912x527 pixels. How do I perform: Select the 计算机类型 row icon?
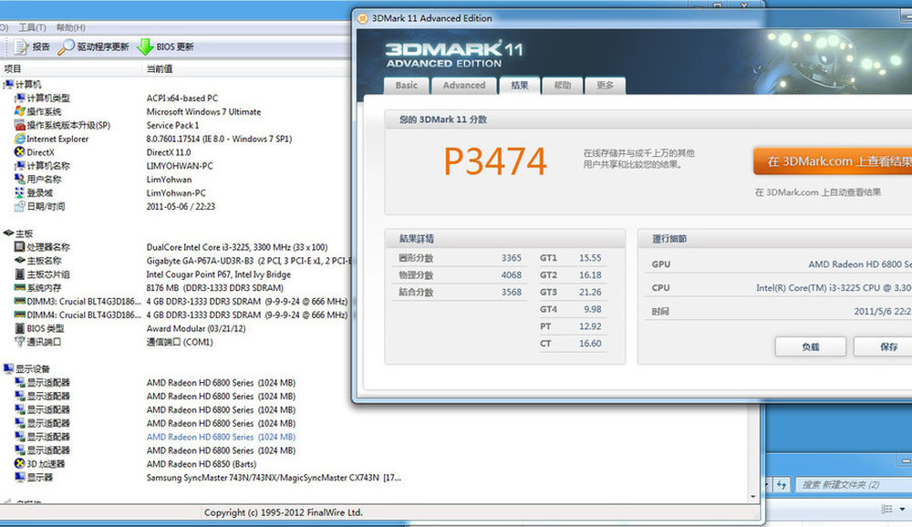tap(20, 98)
